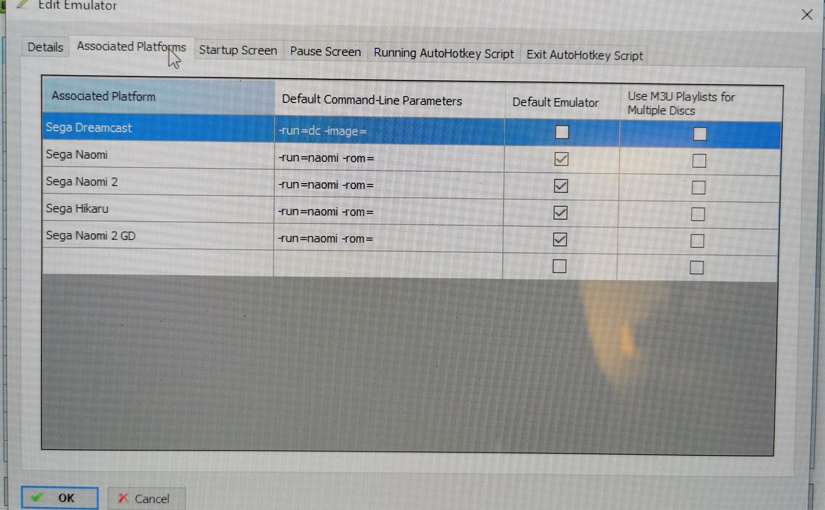
Task: Select the Sega Naomi platform cell
Action: (158, 155)
